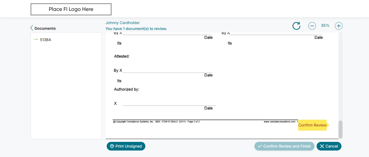369x157 pixels.
Task: Click the www.compliancesystems.com footer text
Action: click(279, 122)
